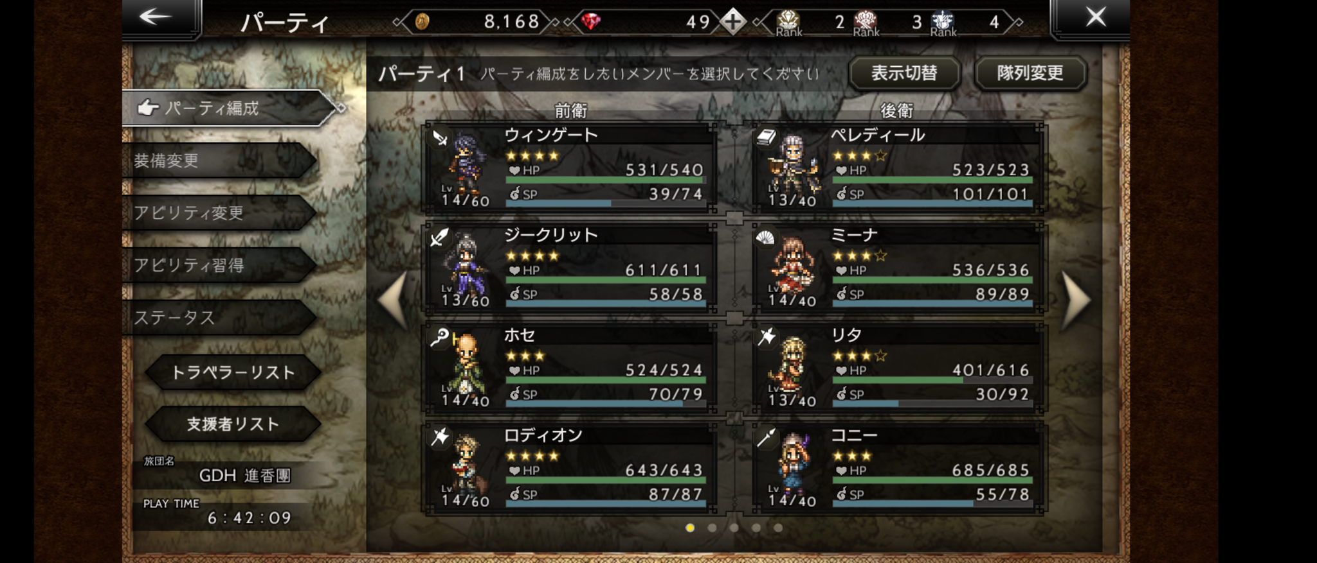Select second party page dot
1317x563 pixels.
coord(712,528)
